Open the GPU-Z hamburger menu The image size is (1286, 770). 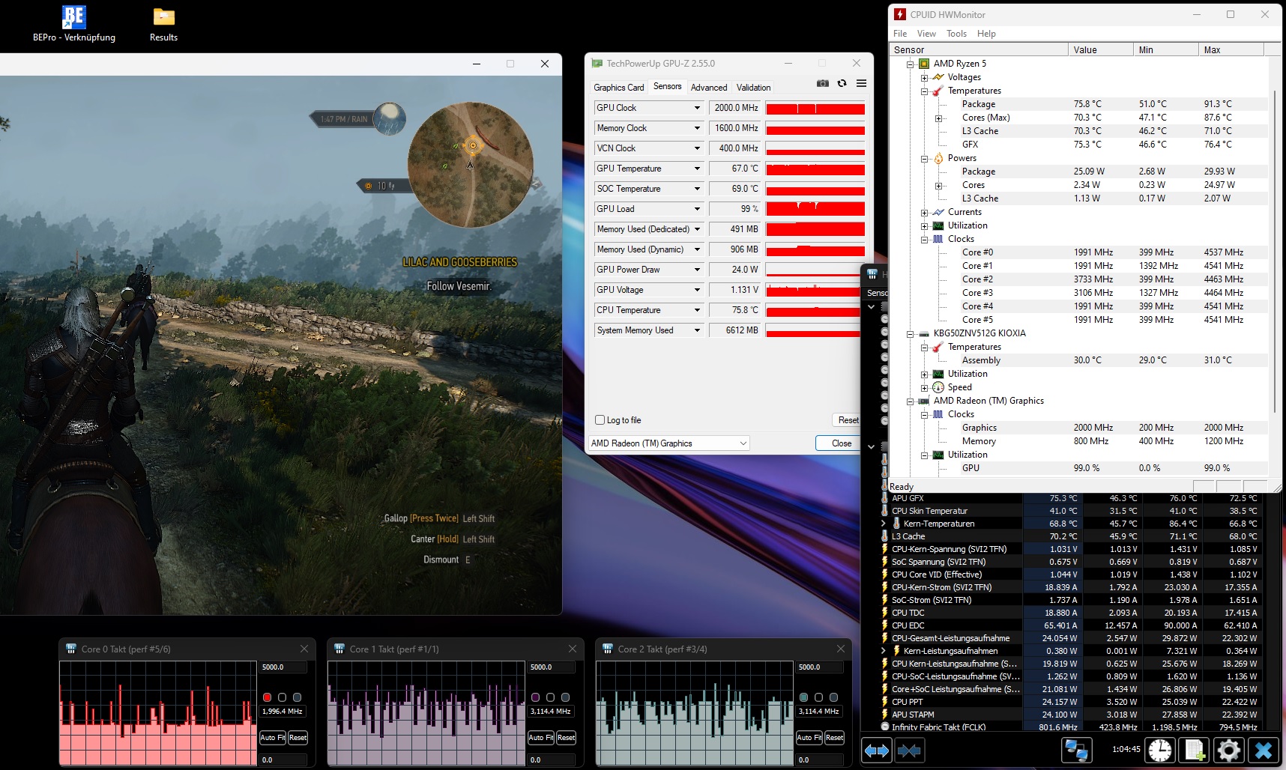[x=861, y=83]
